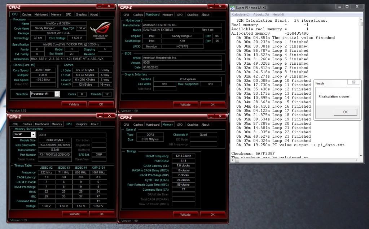Click Validate in the SPD window
369x229 pixels.
pyautogui.click(x=74, y=214)
